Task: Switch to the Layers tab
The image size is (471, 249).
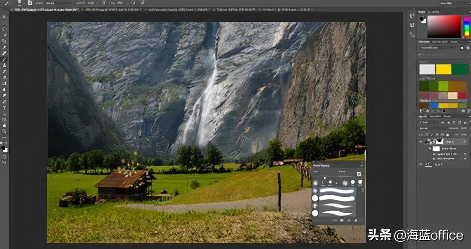Action: (x=423, y=116)
